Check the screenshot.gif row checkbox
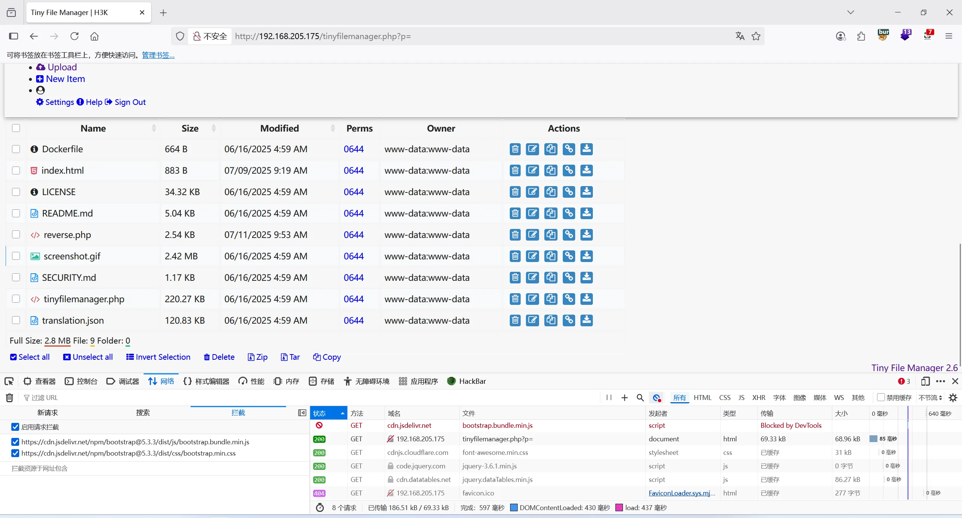Image resolution: width=962 pixels, height=518 pixels. pyautogui.click(x=16, y=256)
